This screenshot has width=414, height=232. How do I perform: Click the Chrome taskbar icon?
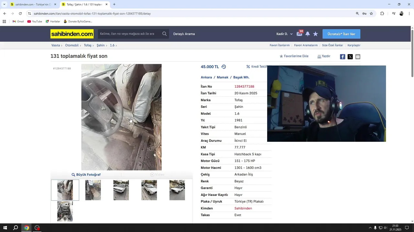tap(27, 228)
